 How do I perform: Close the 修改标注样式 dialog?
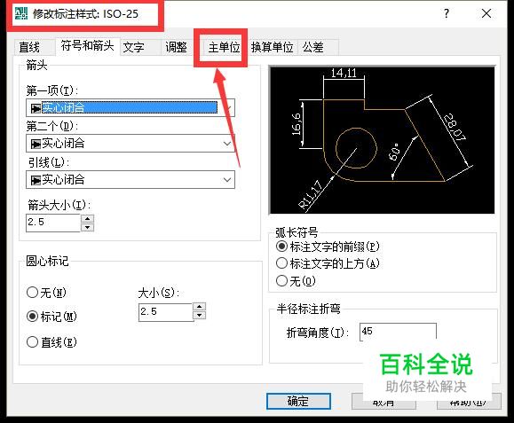pyautogui.click(x=486, y=14)
